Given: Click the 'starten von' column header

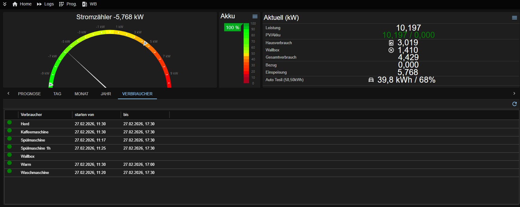Looking at the screenshot, I should (x=84, y=115).
